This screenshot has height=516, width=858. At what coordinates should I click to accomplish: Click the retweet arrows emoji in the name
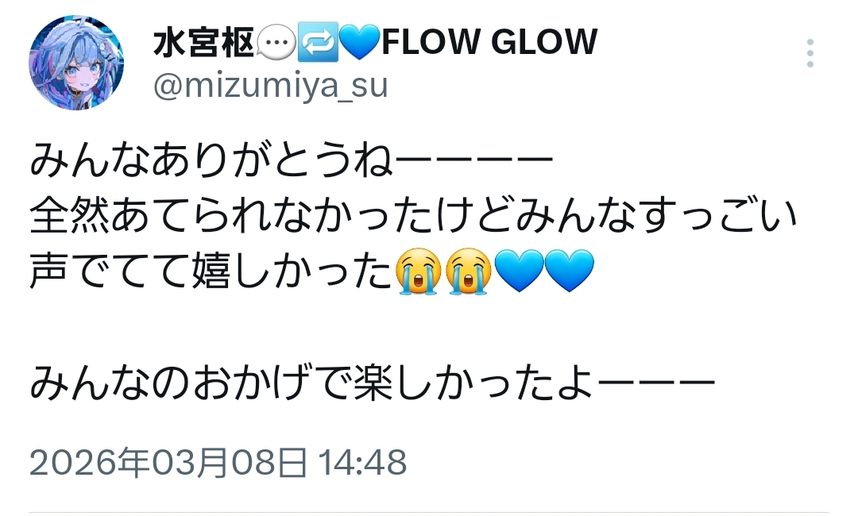tap(317, 43)
